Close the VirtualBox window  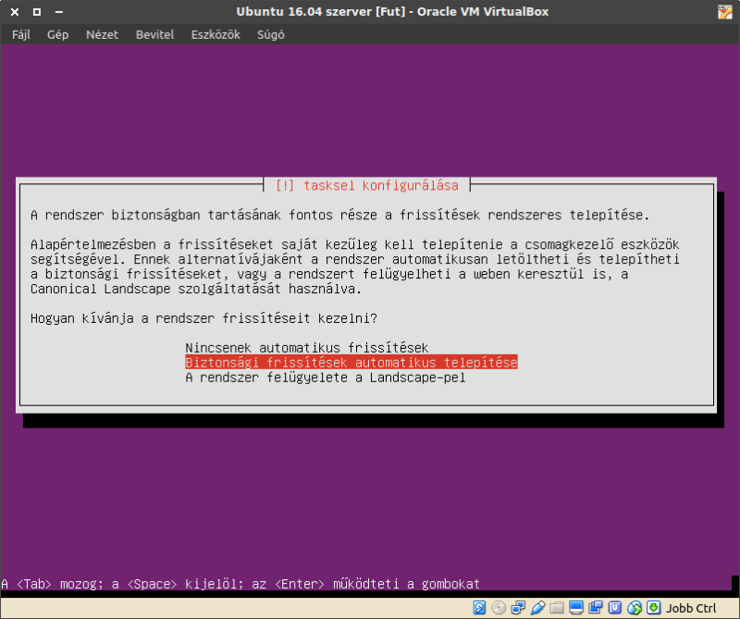[15, 12]
